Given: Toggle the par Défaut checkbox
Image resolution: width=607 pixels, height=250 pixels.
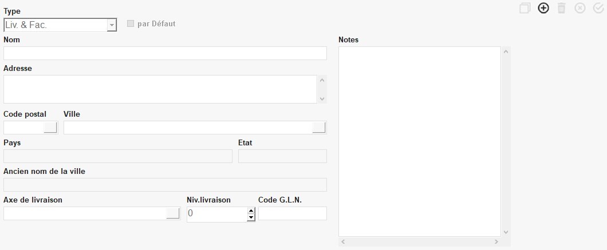Looking at the screenshot, I should [131, 24].
